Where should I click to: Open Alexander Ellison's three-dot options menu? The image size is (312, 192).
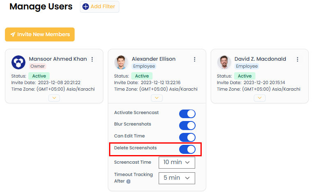pos(195,59)
